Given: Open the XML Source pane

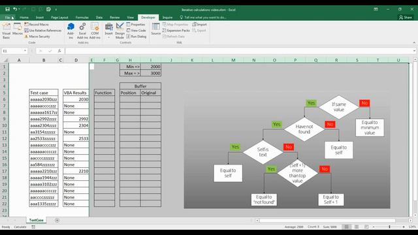Looking at the screenshot, I should pos(156,29).
